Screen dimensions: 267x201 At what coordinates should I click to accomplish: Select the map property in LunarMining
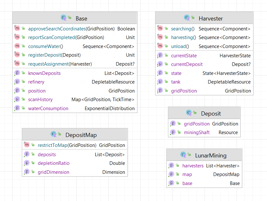[x=187, y=174]
